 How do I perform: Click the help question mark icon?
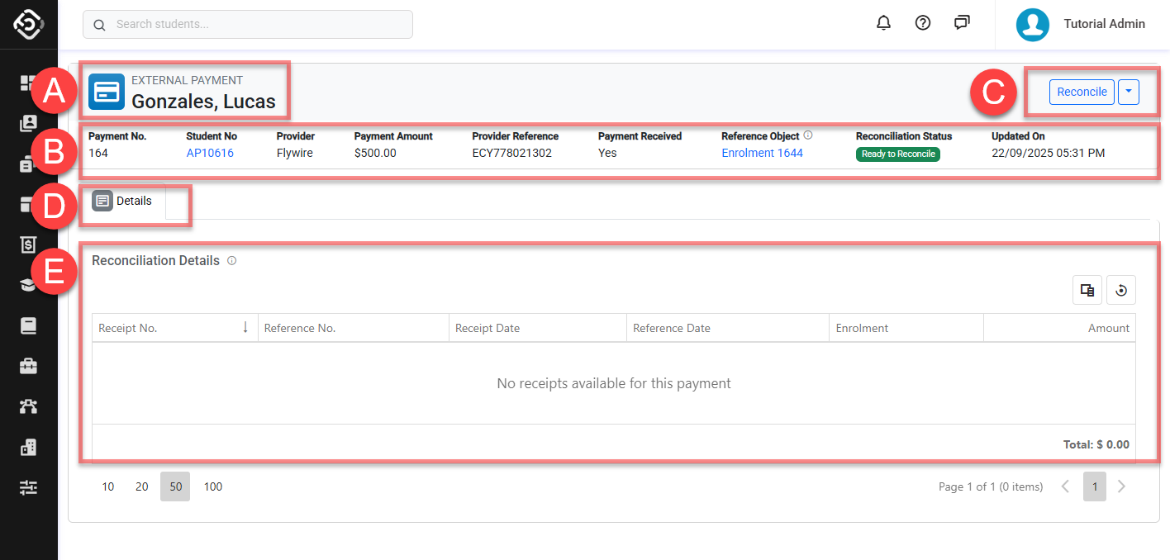923,23
